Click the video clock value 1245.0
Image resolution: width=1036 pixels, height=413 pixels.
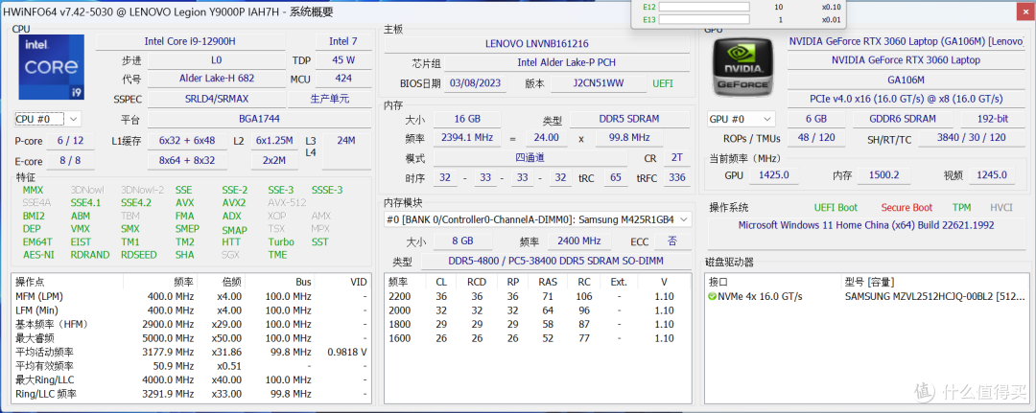click(x=992, y=174)
